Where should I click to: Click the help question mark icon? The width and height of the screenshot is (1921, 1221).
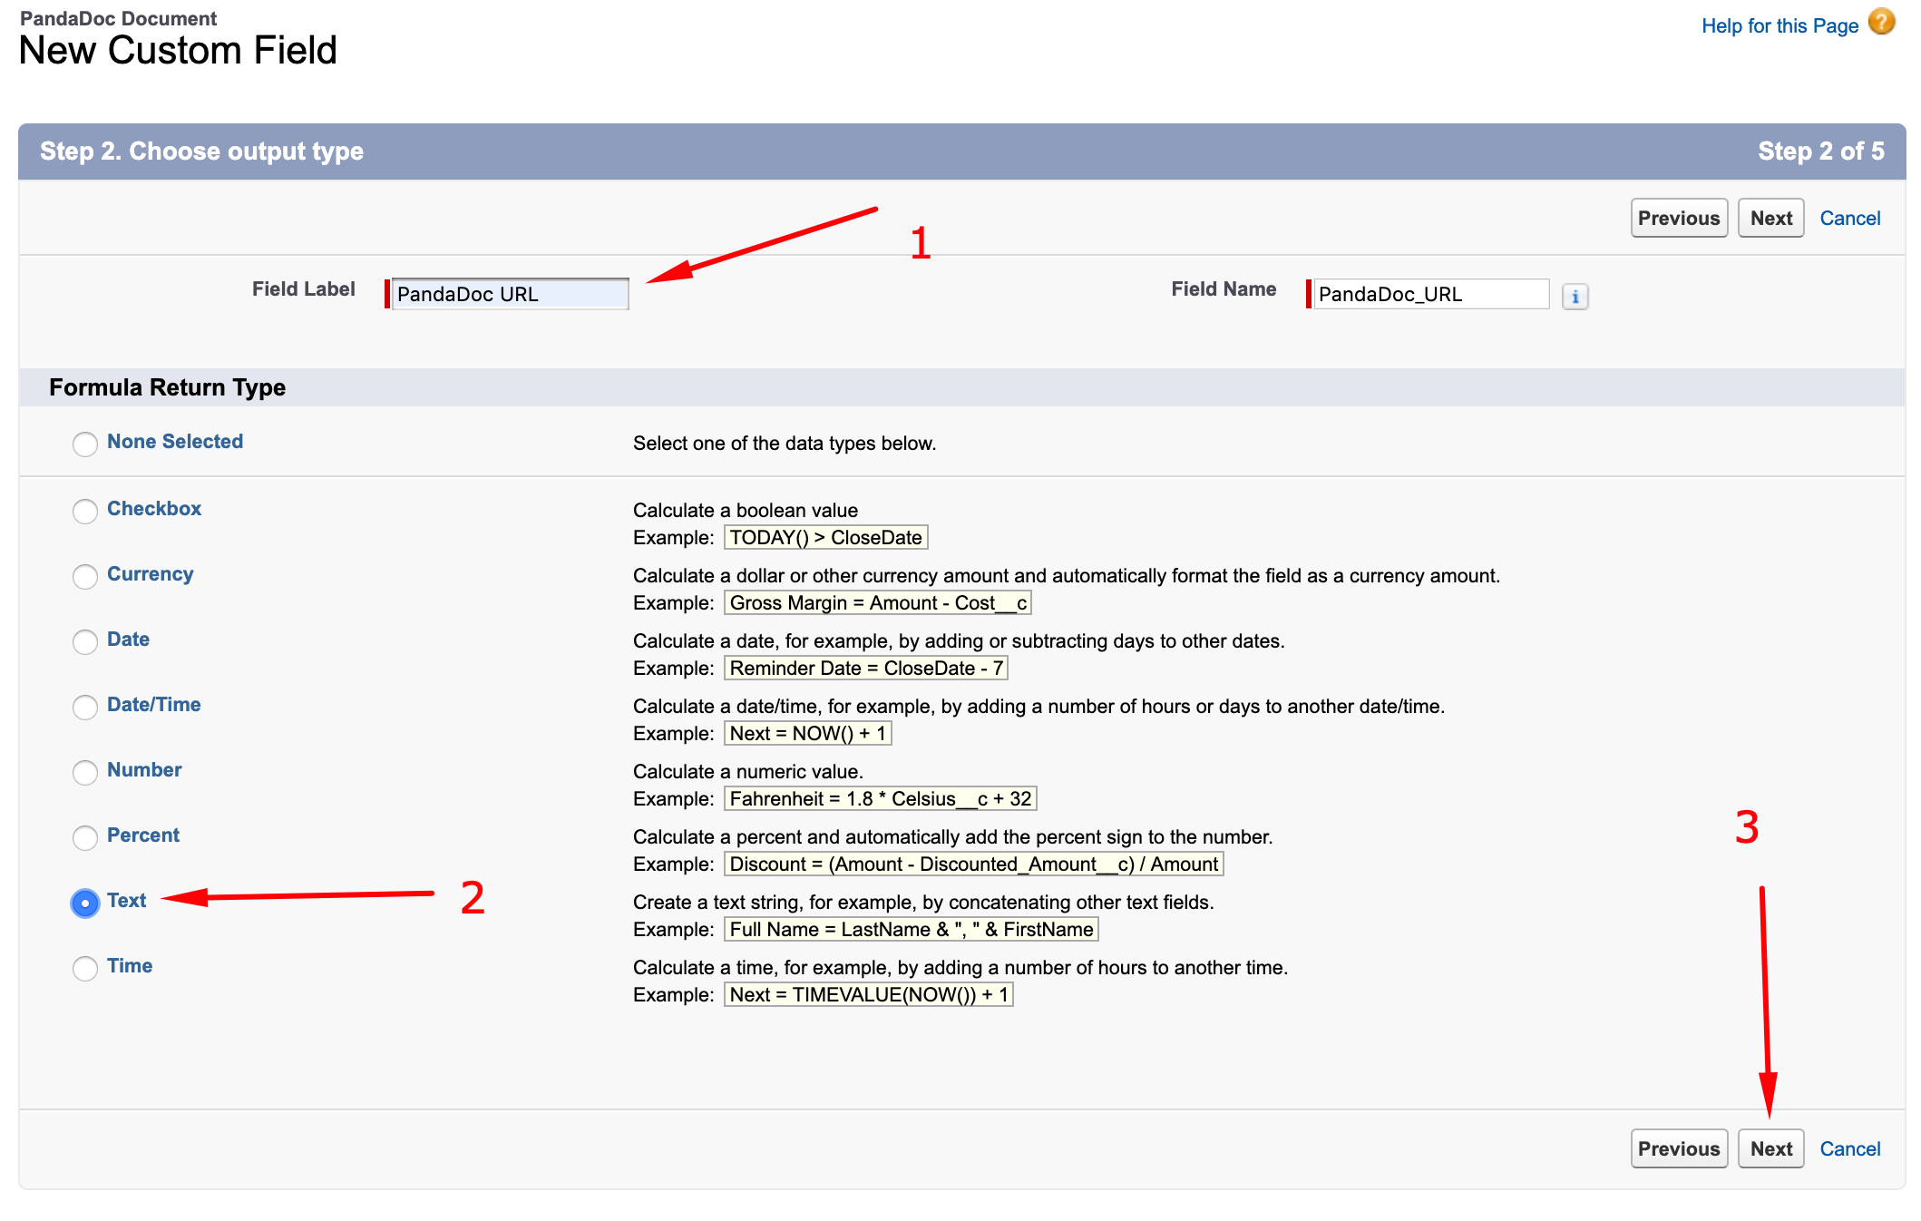(1882, 23)
